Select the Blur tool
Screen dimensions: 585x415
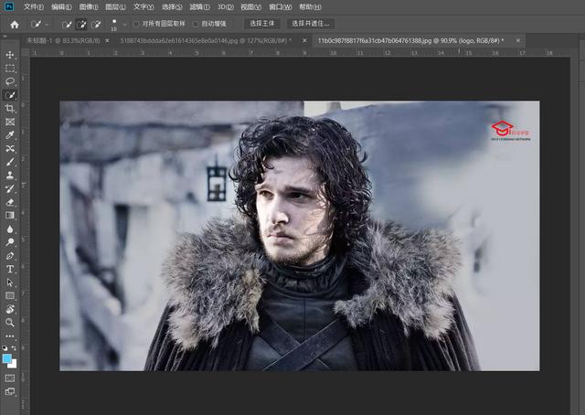click(10, 229)
